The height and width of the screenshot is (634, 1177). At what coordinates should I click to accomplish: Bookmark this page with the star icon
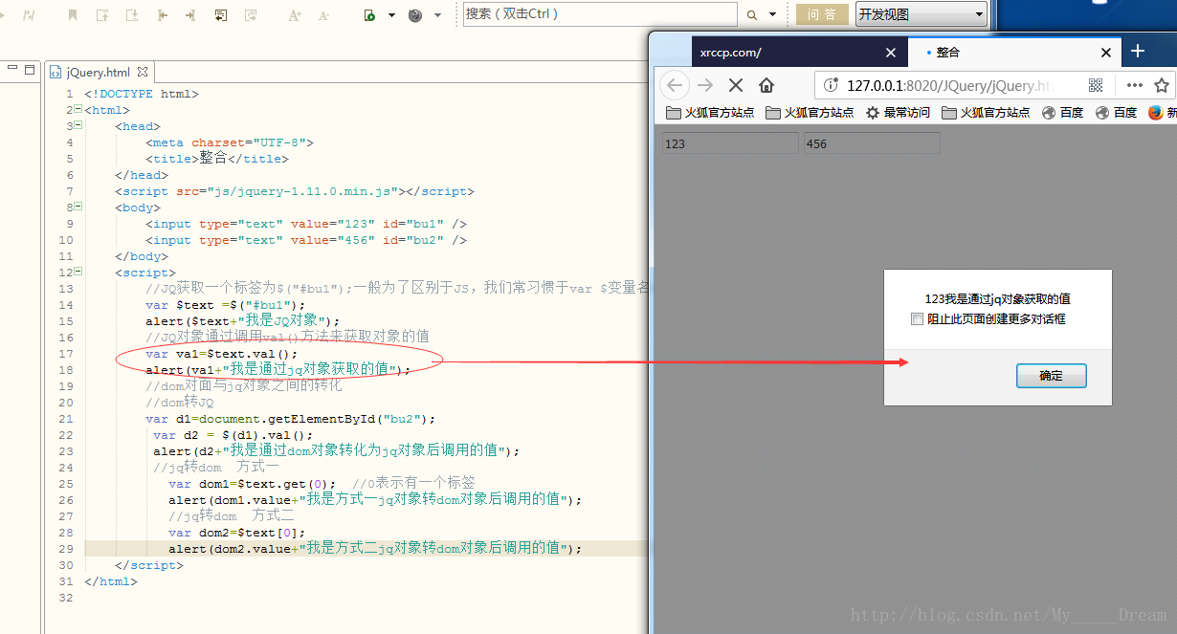click(x=1161, y=85)
